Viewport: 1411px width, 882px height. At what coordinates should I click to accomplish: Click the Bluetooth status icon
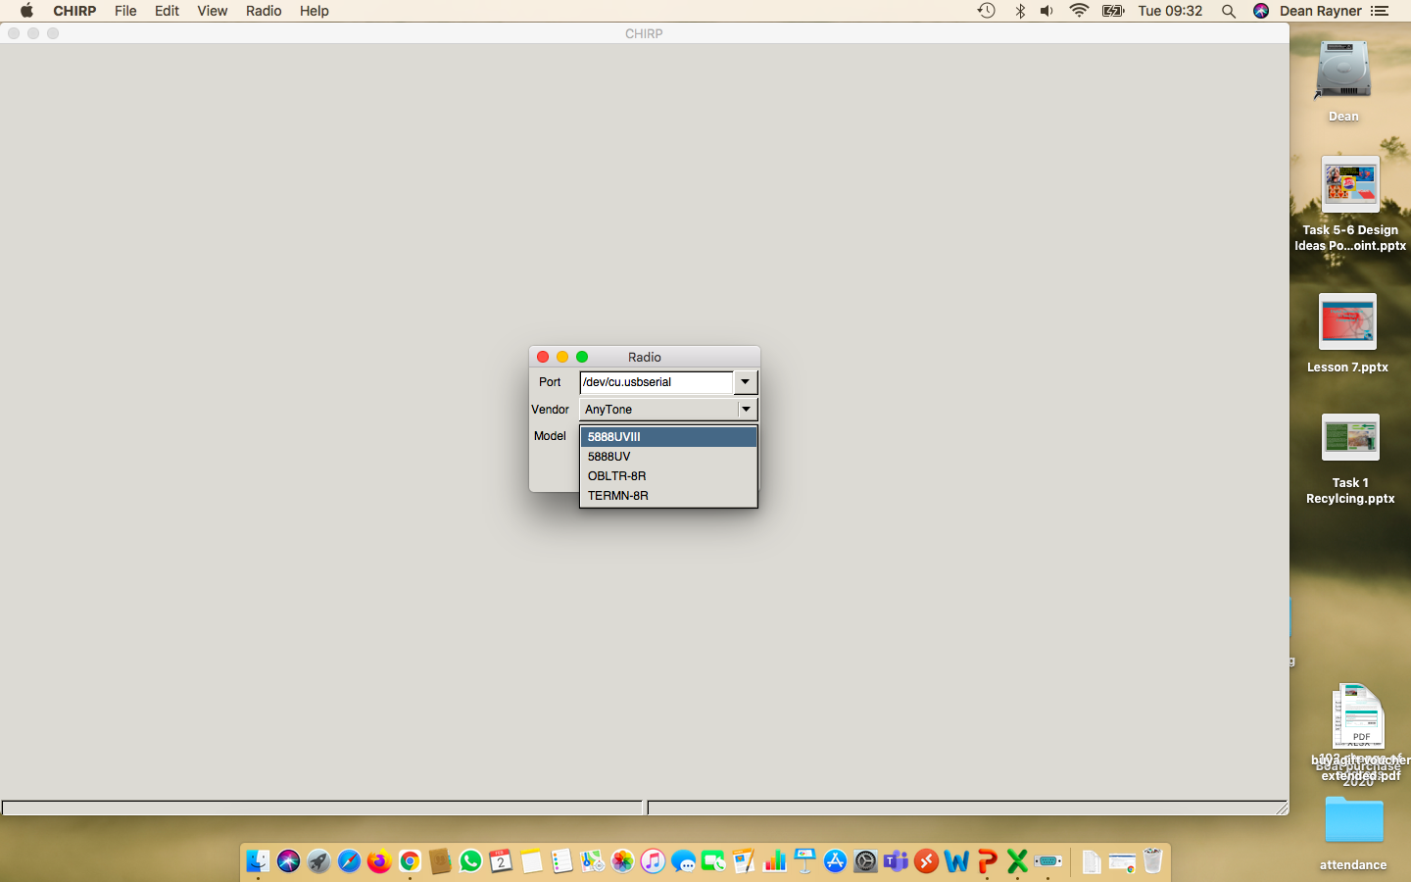pyautogui.click(x=1020, y=11)
